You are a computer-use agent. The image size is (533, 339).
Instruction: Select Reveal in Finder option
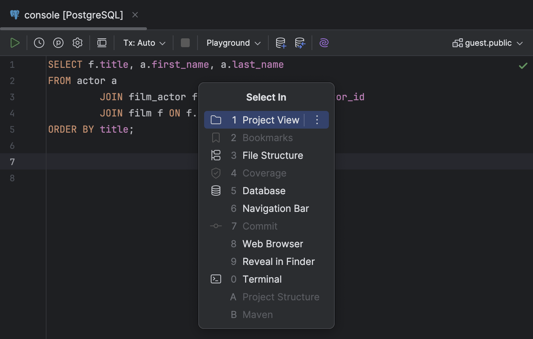tap(278, 261)
